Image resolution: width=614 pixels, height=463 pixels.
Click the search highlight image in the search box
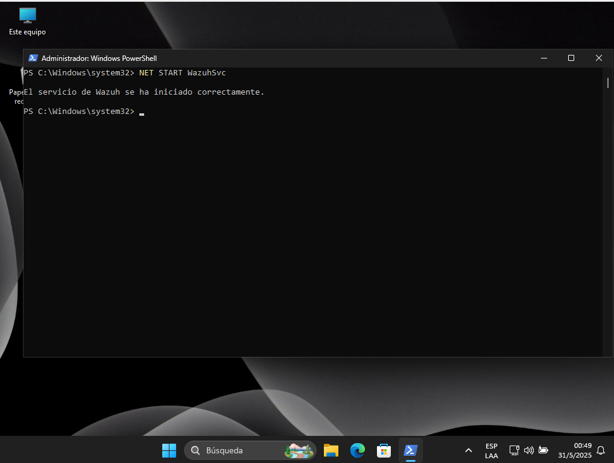pos(300,450)
